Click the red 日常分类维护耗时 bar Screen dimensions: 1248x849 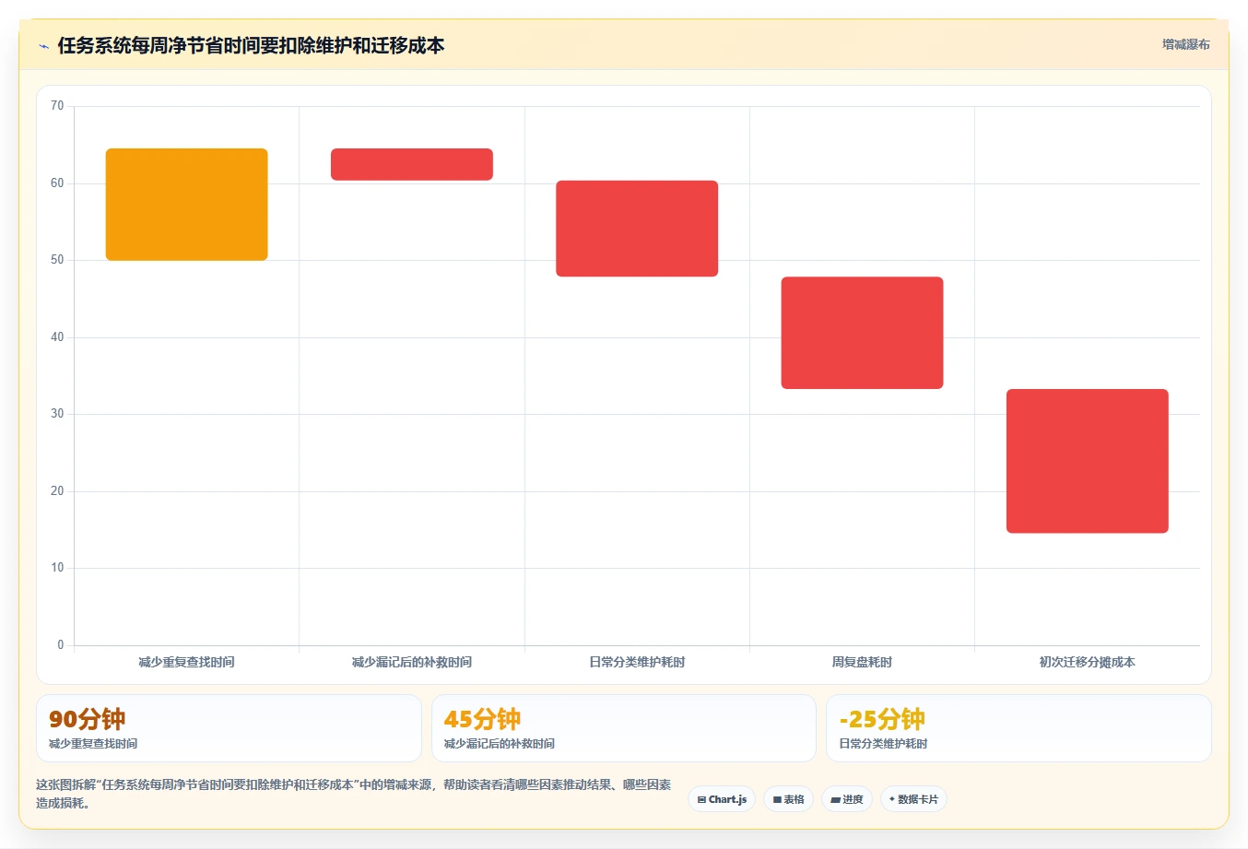637,229
